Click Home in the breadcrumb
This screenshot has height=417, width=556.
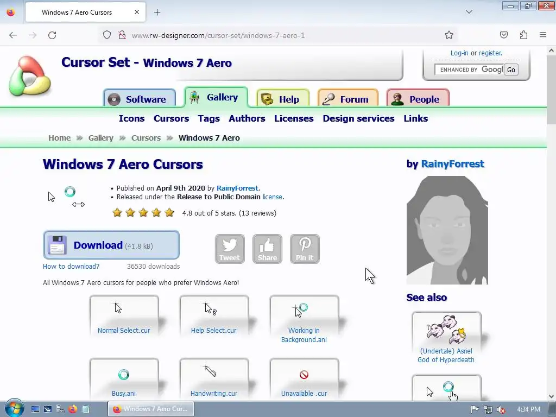point(60,138)
